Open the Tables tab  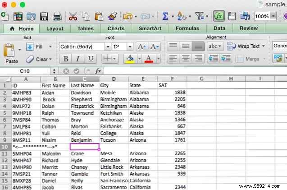point(86,28)
